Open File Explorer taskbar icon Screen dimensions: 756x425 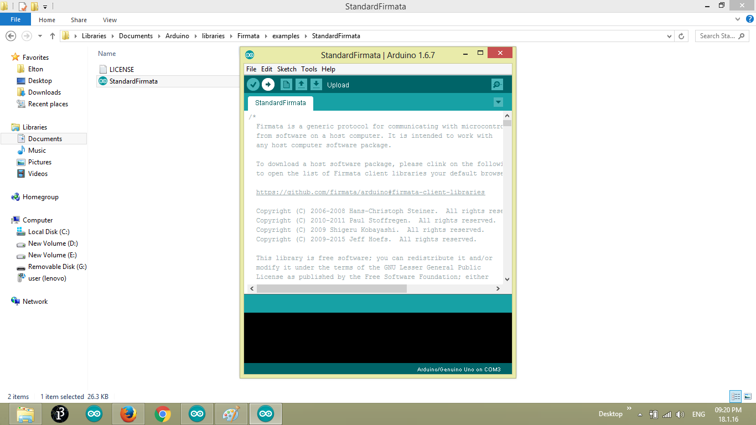tap(25, 414)
